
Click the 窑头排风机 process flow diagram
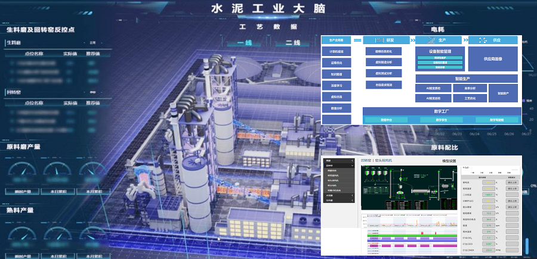pyautogui.click(x=409, y=188)
